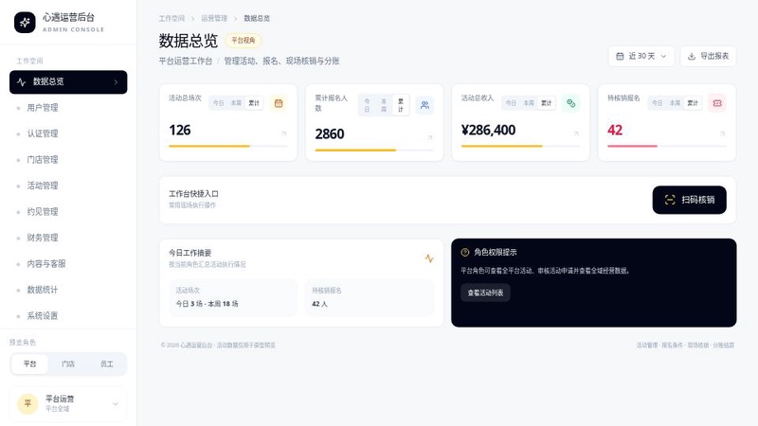The image size is (758, 426).
Task: Open 内容与客服 in the sidebar
Action: click(x=68, y=264)
